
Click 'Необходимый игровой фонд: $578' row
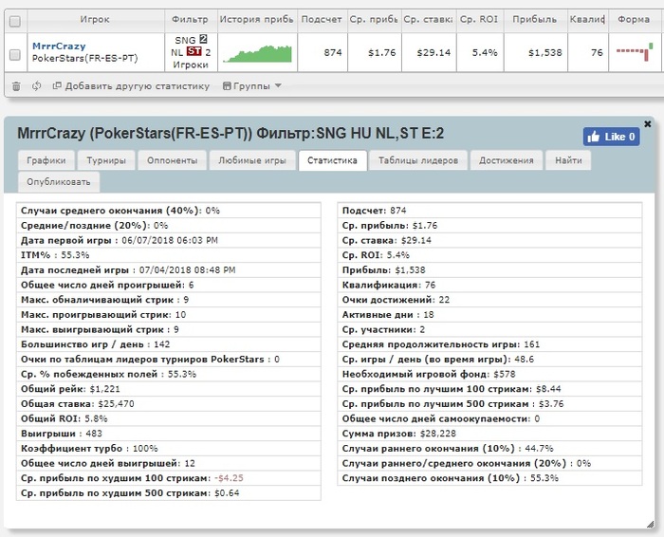click(x=490, y=374)
